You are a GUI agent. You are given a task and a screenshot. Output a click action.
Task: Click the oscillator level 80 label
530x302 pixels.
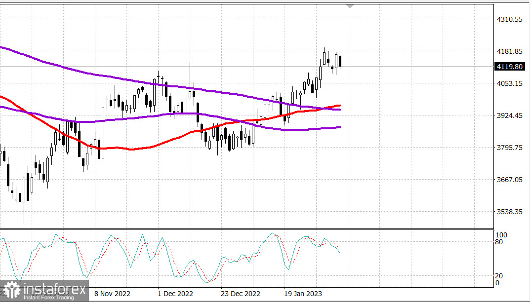(x=499, y=242)
